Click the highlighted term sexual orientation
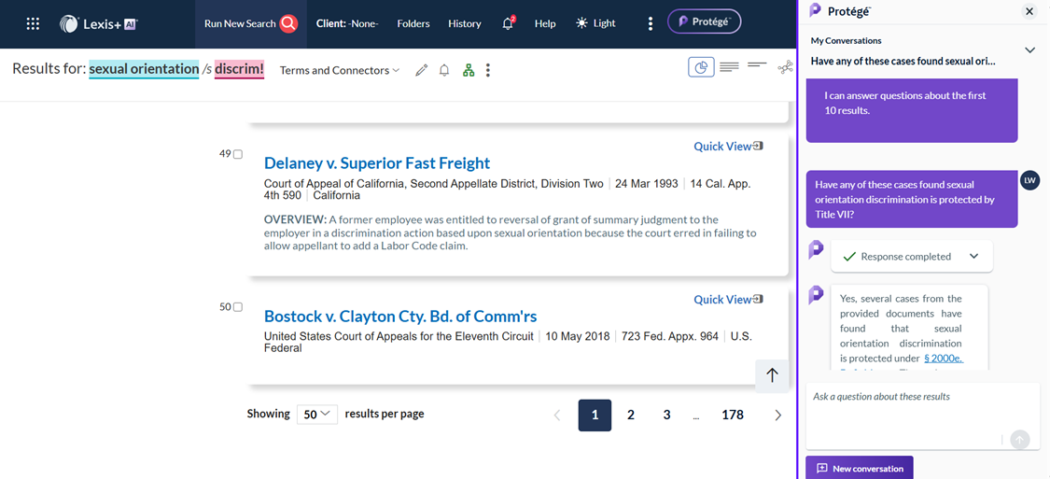 (144, 70)
